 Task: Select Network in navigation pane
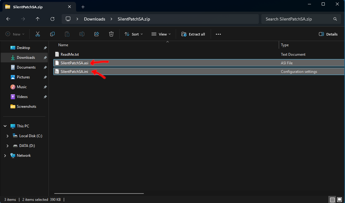24,156
